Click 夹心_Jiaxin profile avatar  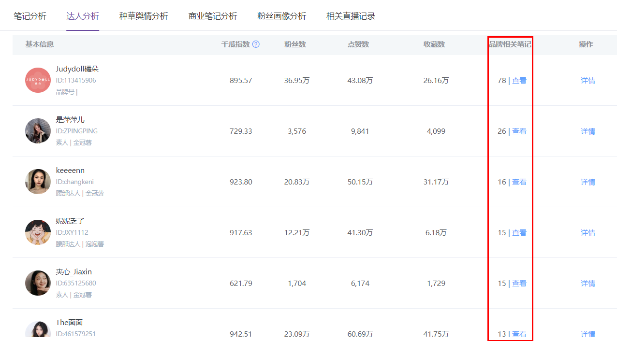[x=38, y=283]
